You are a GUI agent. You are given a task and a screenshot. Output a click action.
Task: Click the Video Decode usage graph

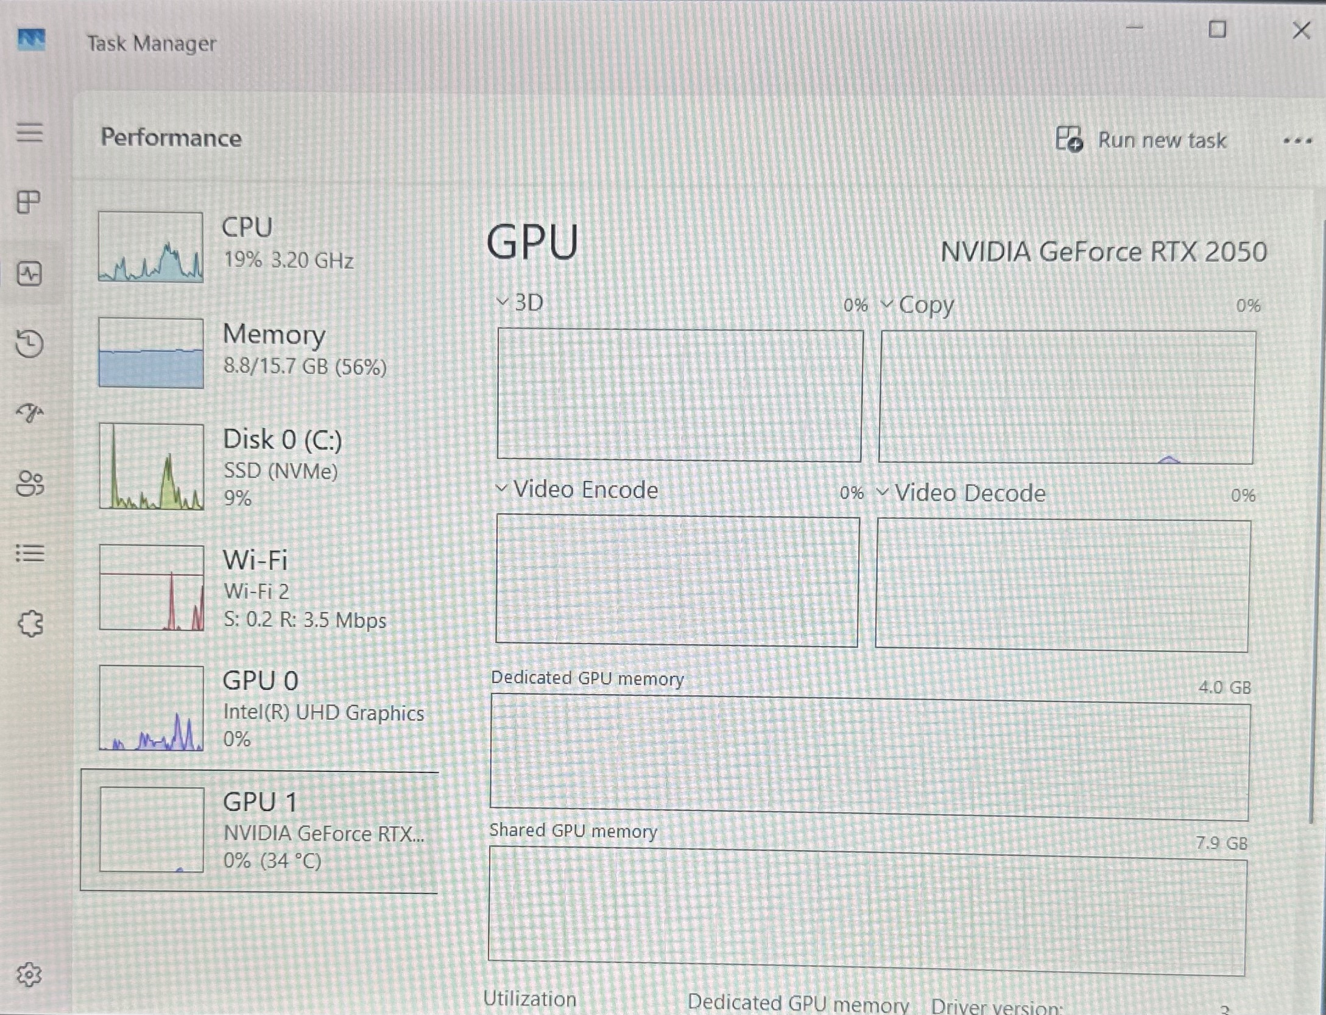[1063, 585]
